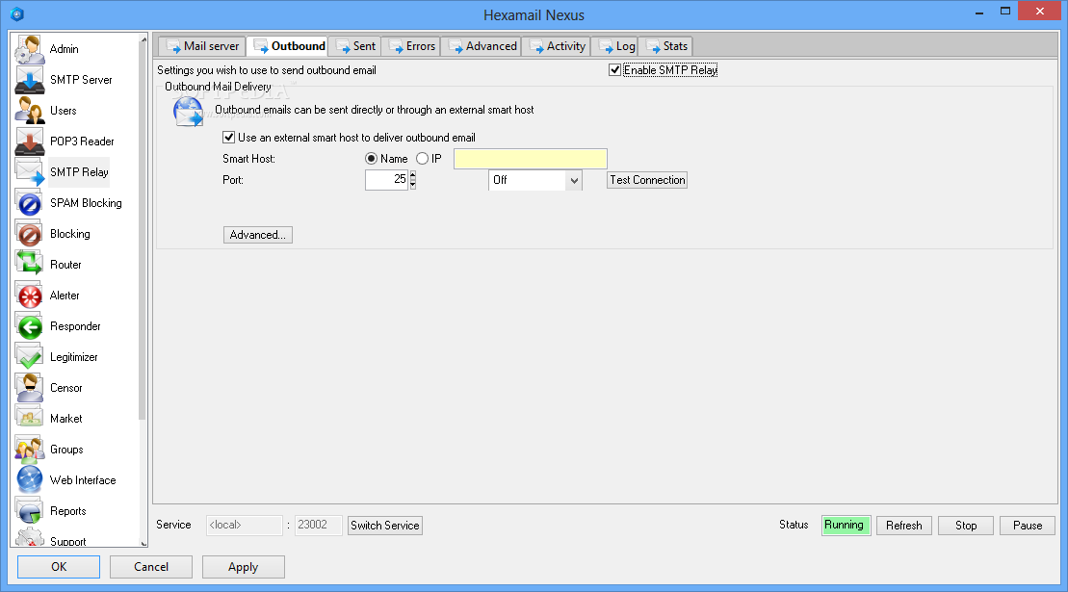The image size is (1068, 592).
Task: Select the Support icon
Action: 29,537
